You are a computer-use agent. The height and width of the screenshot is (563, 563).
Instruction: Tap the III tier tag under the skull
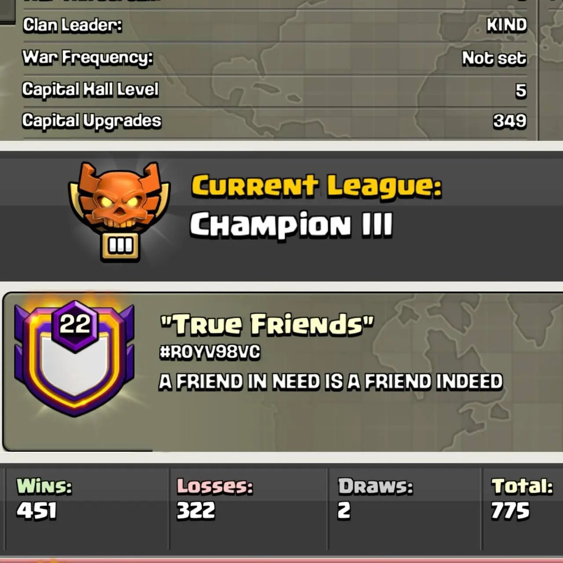pos(120,246)
